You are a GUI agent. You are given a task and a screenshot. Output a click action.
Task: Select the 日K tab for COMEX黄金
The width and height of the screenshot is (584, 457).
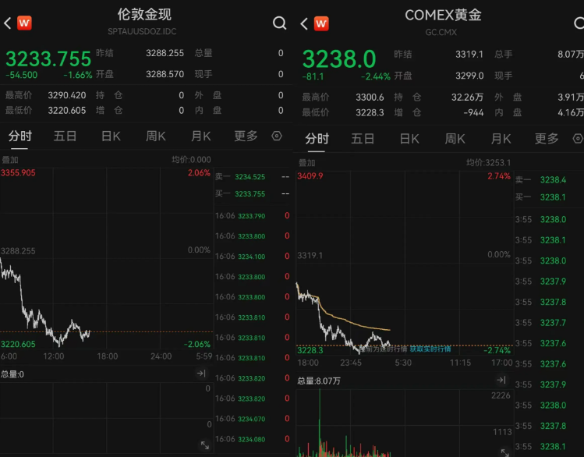tap(410, 139)
